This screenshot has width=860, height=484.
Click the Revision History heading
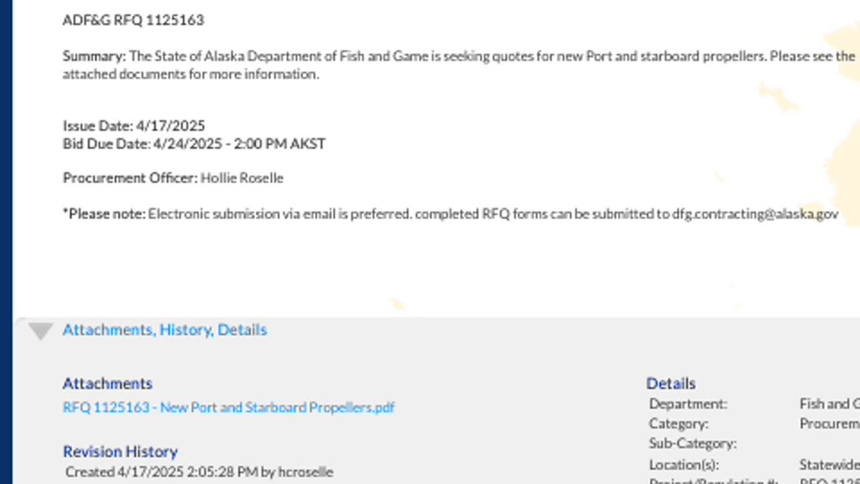point(120,451)
